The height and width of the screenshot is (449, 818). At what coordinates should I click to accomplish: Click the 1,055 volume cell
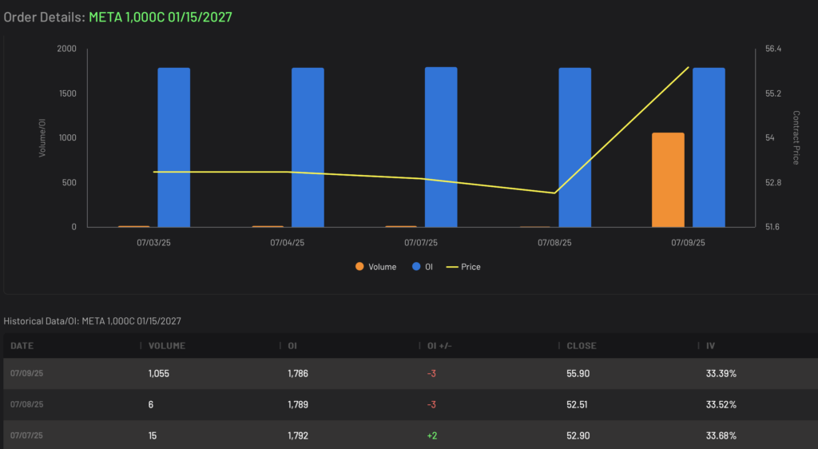coord(159,373)
